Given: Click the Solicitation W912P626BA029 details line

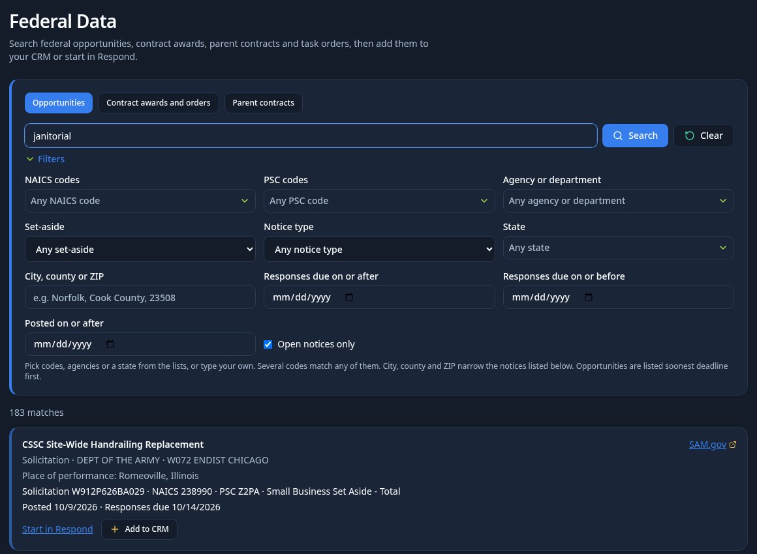Looking at the screenshot, I should pyautogui.click(x=211, y=492).
